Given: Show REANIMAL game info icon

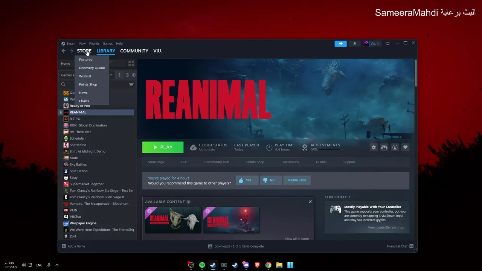Looking at the screenshot, I should click(x=395, y=148).
